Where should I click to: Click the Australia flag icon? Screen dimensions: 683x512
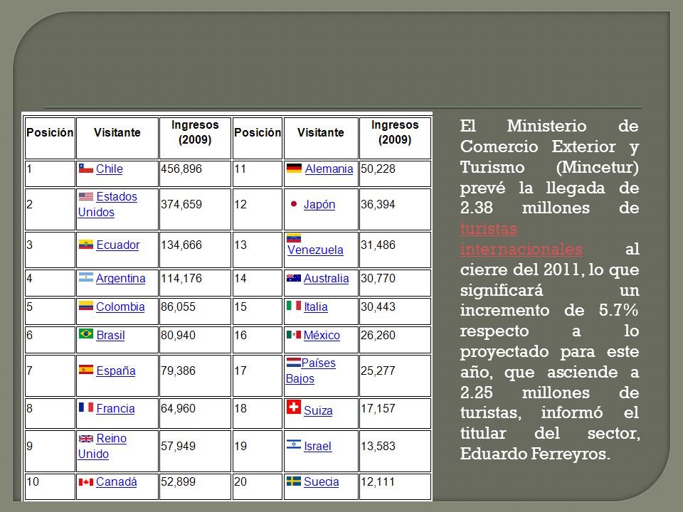pyautogui.click(x=294, y=278)
